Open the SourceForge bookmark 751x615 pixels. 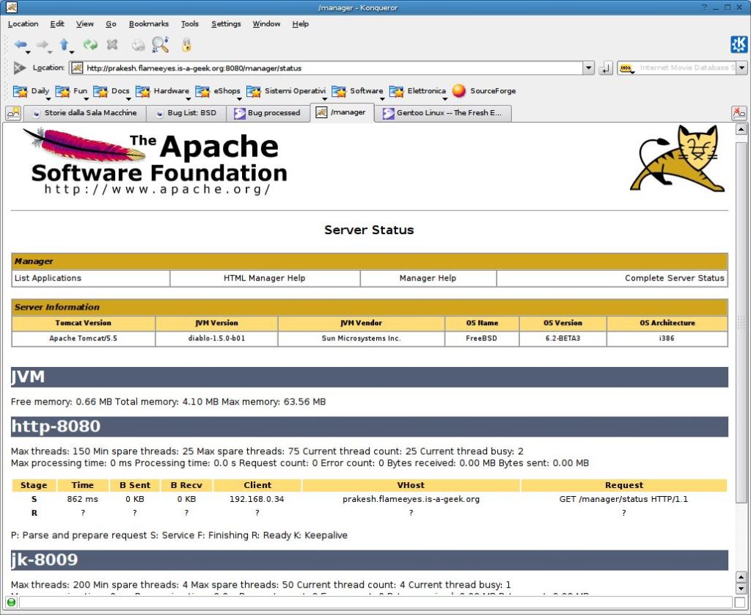point(484,91)
